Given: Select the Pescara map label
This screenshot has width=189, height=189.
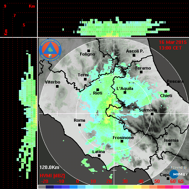Looking at the screenshot, I should (x=175, y=81).
